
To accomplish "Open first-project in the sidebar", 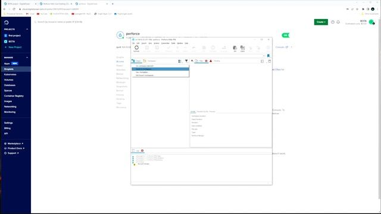I will 14,36.
